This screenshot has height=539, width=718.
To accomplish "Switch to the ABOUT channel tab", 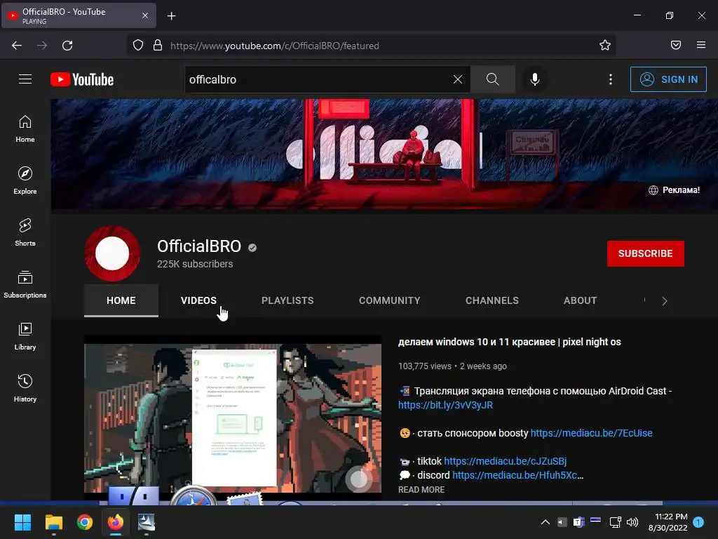I will 580,300.
